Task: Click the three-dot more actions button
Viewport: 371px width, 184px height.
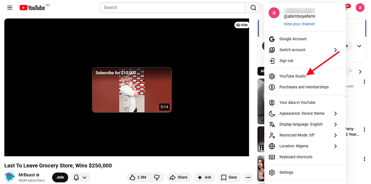Action: (248, 177)
